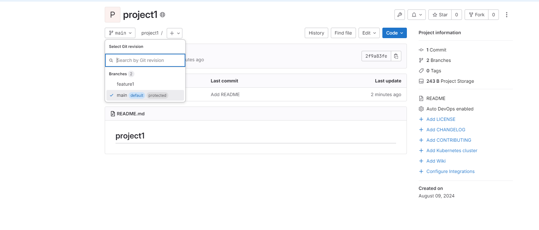The height and width of the screenshot is (230, 539).
Task: Click the tag icon beside 0 Tags
Action: coord(421,71)
